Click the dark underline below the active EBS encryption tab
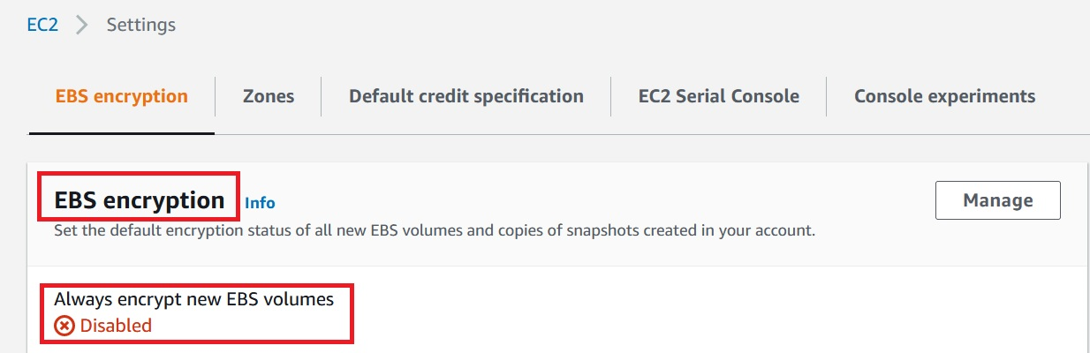 (x=122, y=132)
